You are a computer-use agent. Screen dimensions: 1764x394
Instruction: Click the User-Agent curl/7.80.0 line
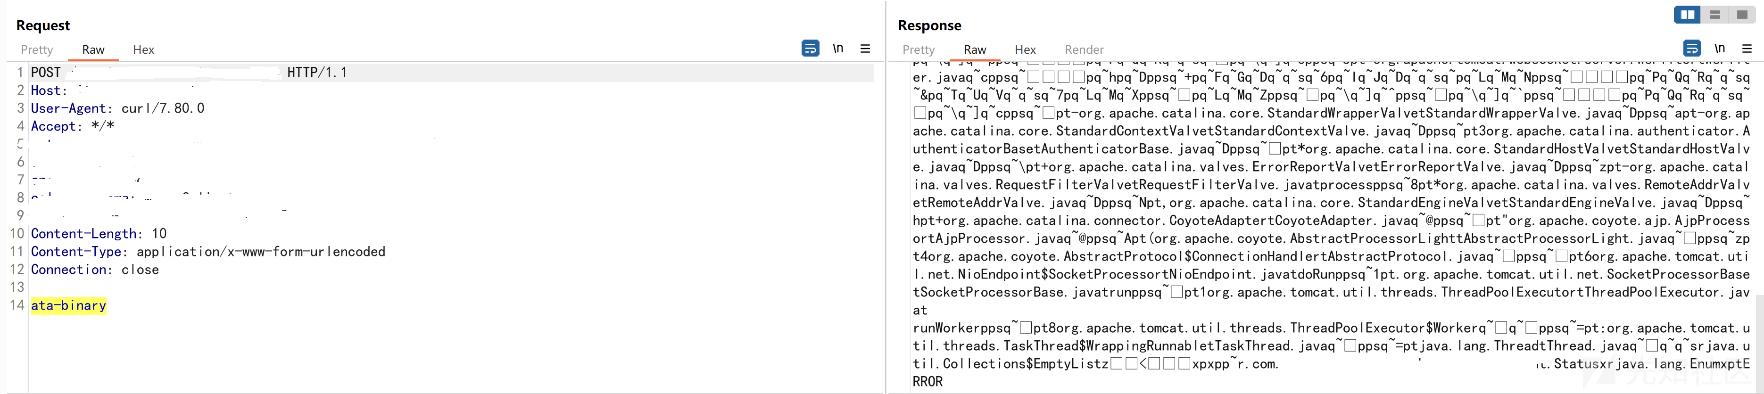tap(118, 109)
